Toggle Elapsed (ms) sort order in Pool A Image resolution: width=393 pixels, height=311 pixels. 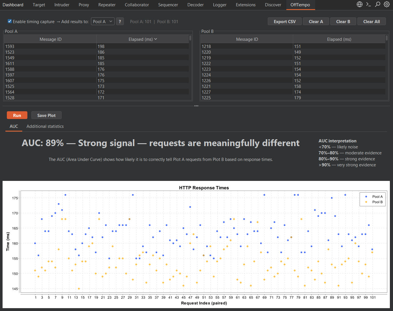143,39
